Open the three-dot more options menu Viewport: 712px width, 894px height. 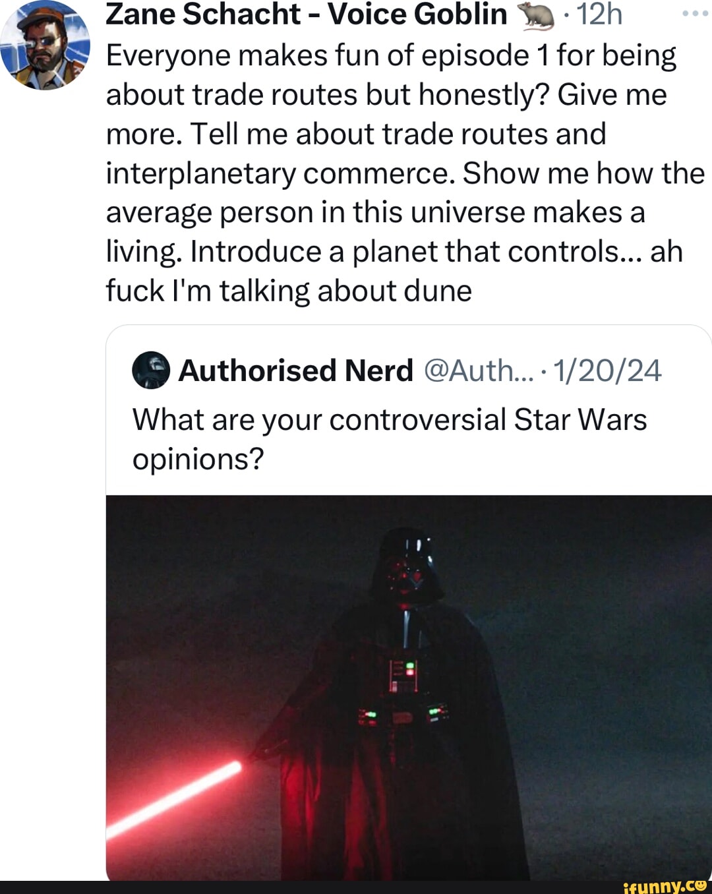694,14
